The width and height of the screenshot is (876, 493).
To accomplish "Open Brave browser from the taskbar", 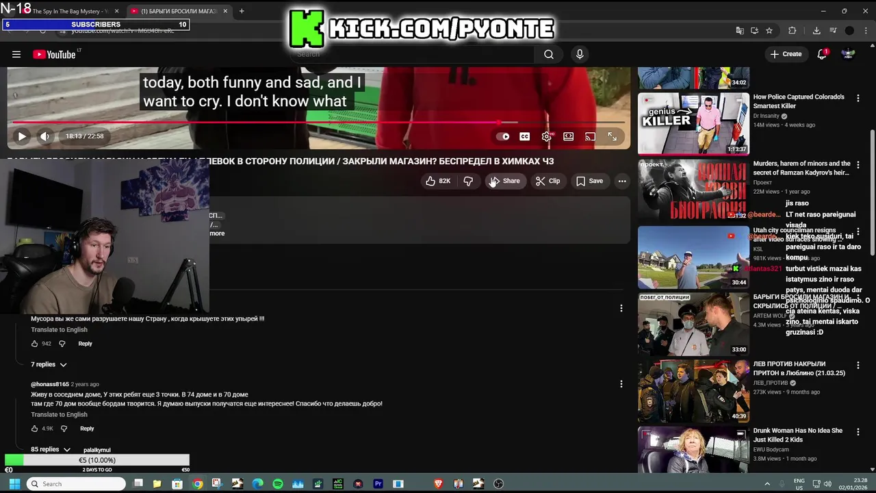I will point(438,483).
